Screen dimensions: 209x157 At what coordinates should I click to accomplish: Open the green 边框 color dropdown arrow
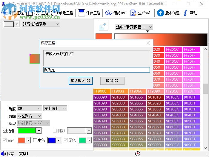point(39,131)
